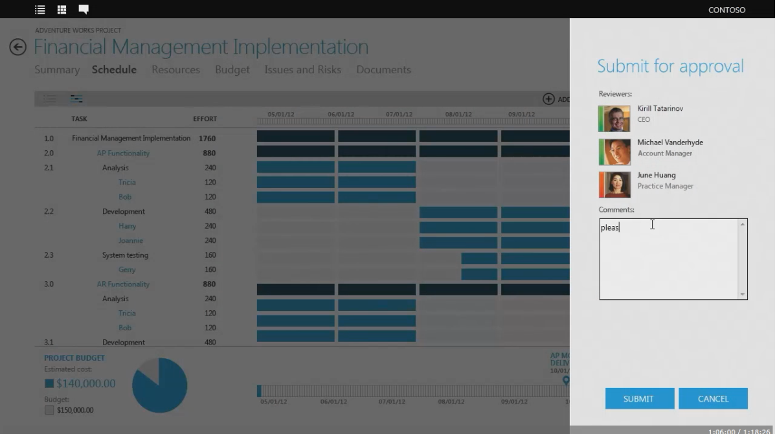
Task: Open the grid tiles icon in top bar
Action: point(62,10)
